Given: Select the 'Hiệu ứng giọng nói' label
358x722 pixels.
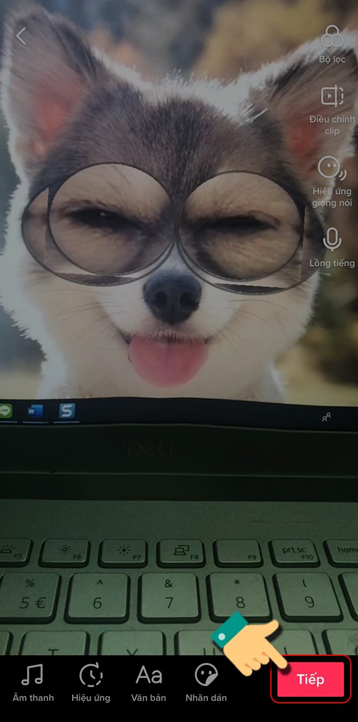Looking at the screenshot, I should coord(332,197).
